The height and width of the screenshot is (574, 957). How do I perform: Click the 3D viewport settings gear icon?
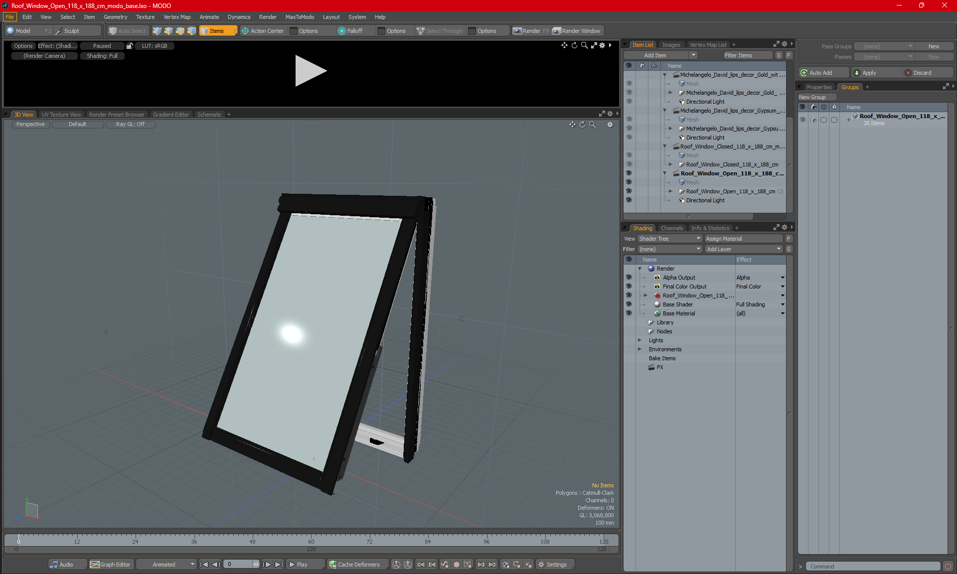pos(610,125)
